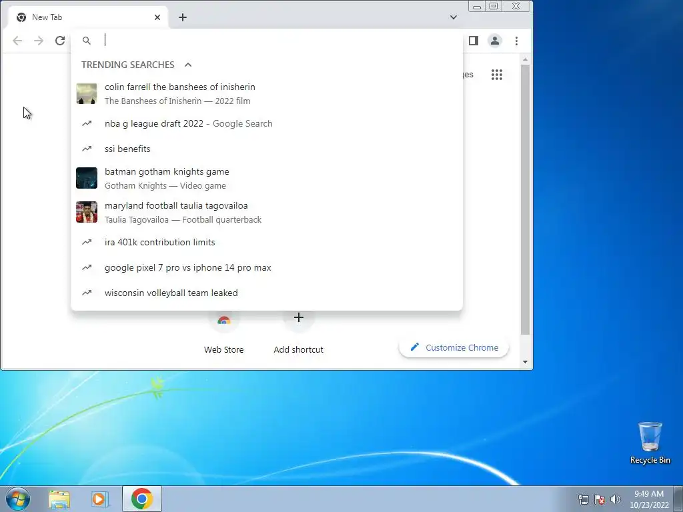
Task: Click the trending icon beside the google pixel 7 suggestion
Action: pyautogui.click(x=87, y=267)
